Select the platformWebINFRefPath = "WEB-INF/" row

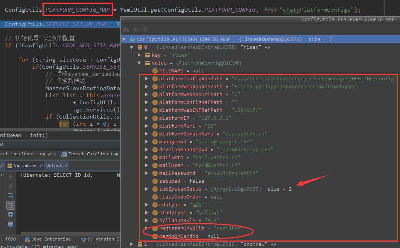(x=260, y=110)
